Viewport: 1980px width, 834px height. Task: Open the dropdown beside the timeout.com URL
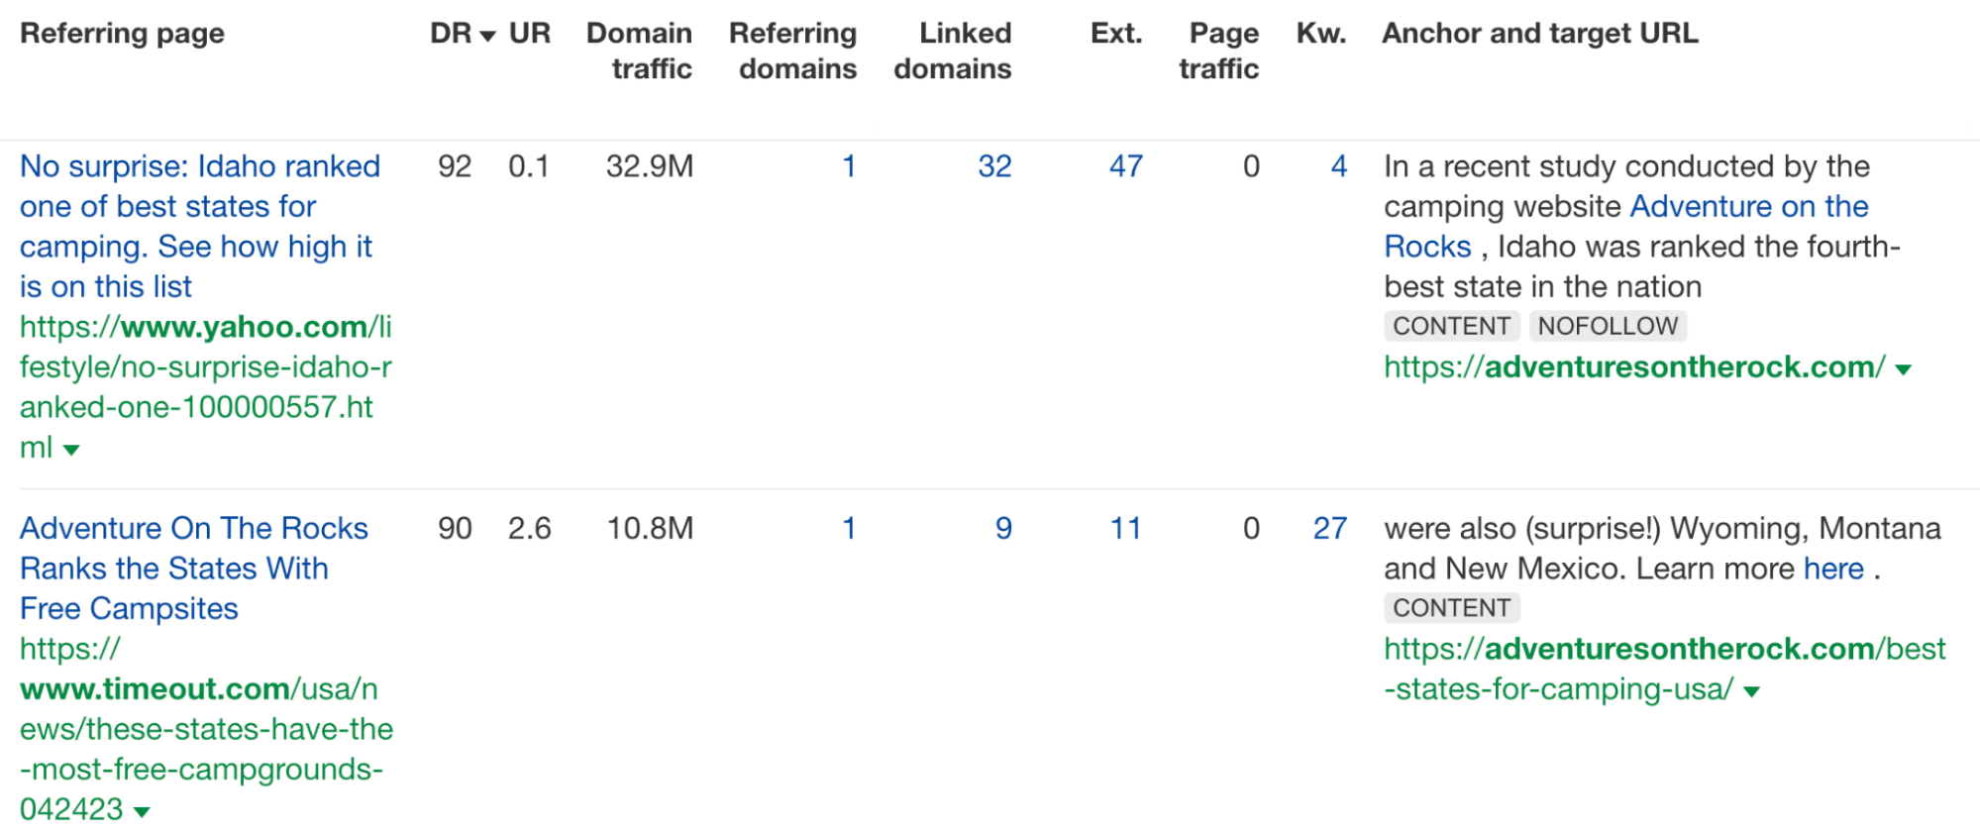[x=142, y=810]
